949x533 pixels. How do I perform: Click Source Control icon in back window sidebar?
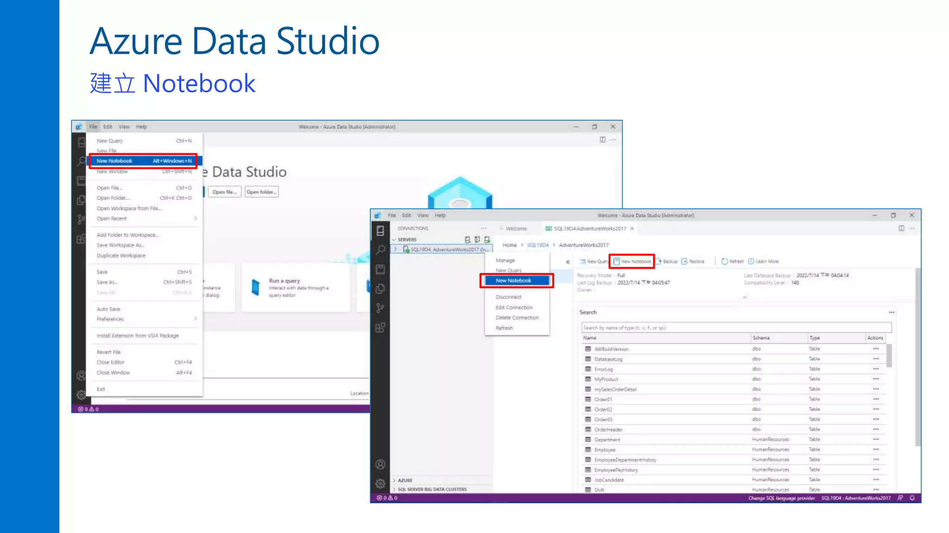click(81, 219)
